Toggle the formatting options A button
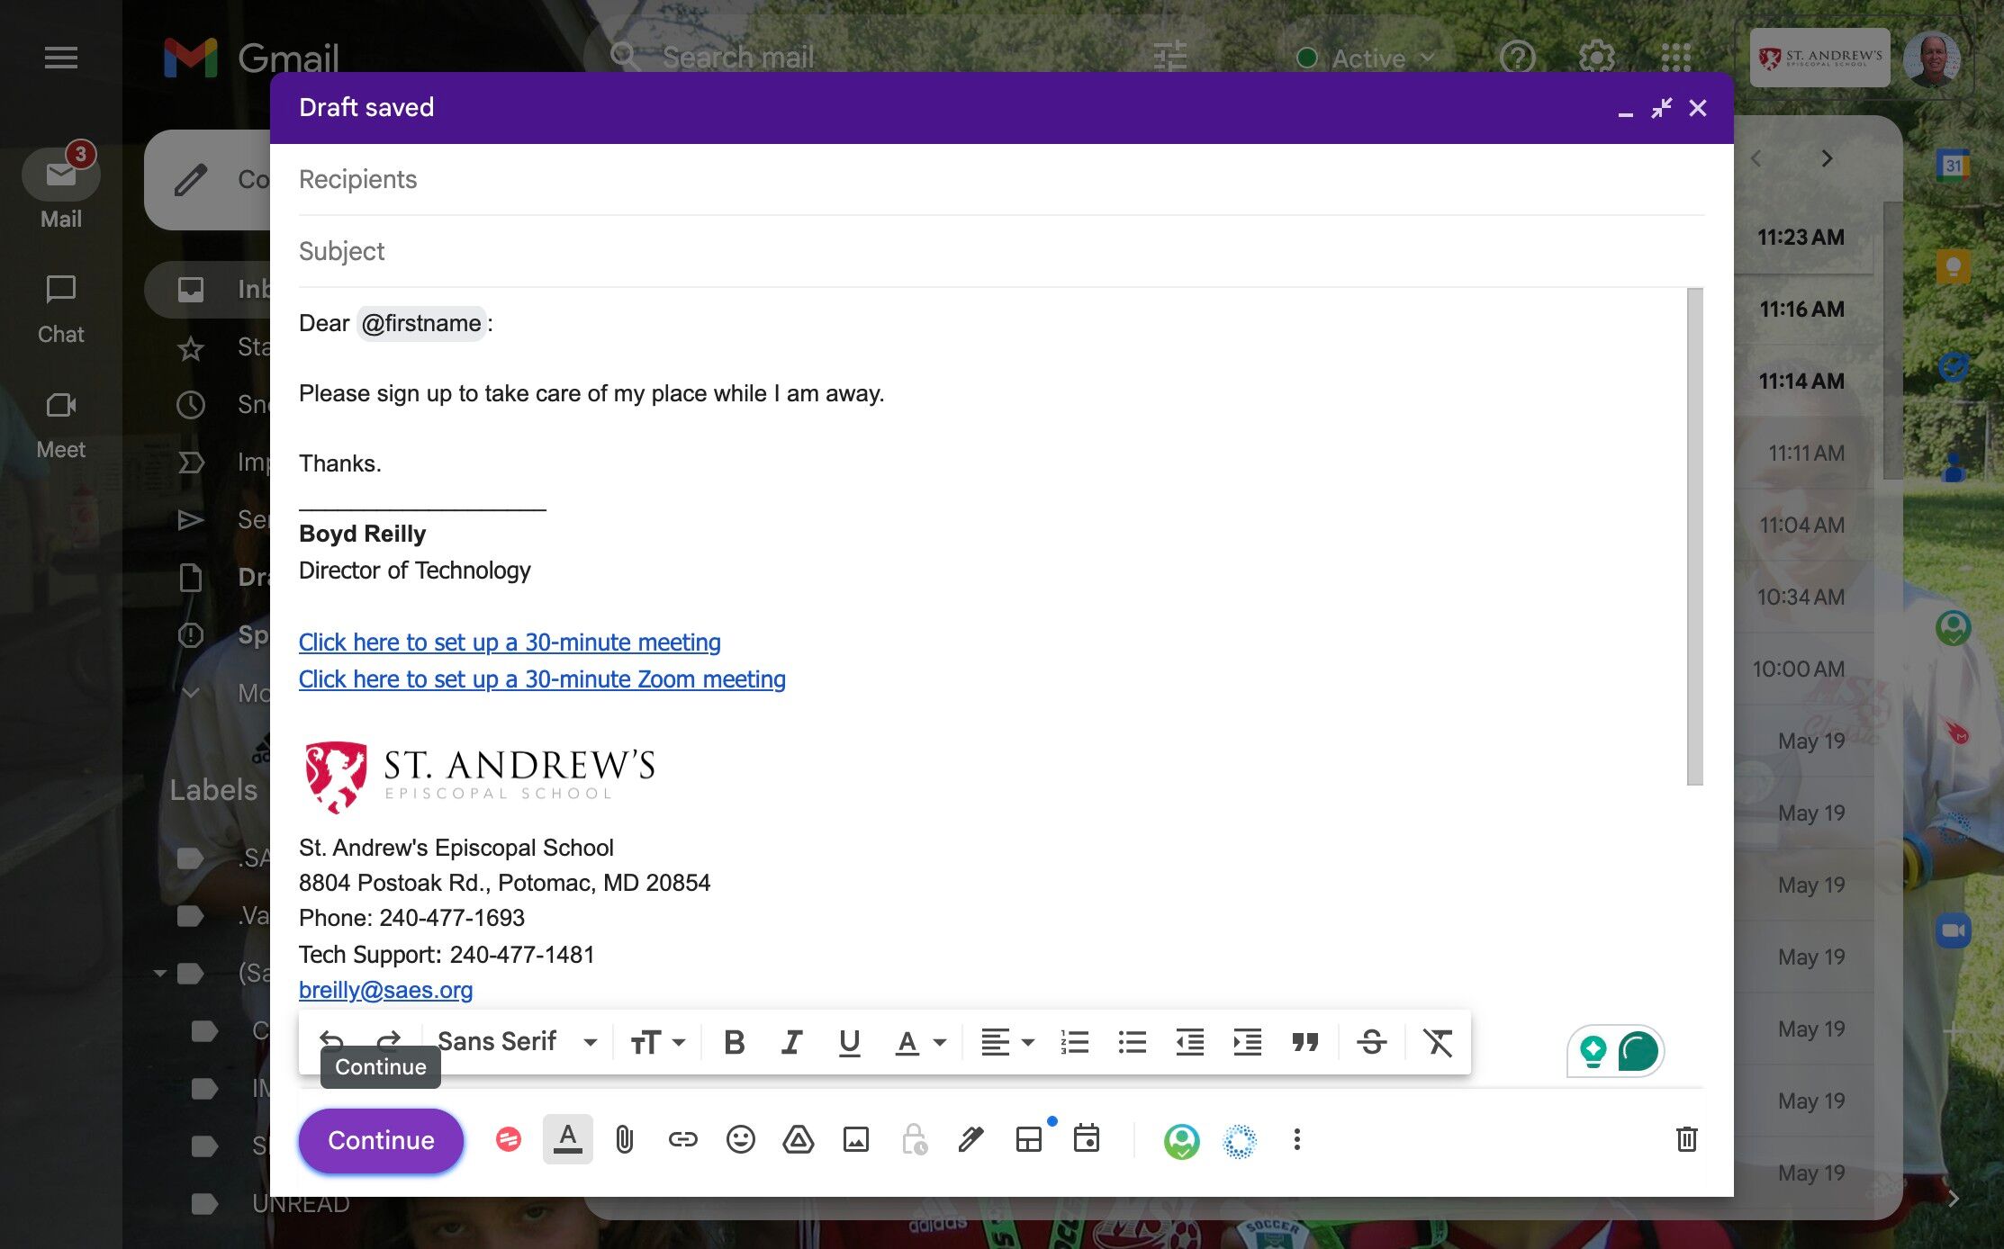Image resolution: width=2004 pixels, height=1249 pixels. pyautogui.click(x=567, y=1139)
